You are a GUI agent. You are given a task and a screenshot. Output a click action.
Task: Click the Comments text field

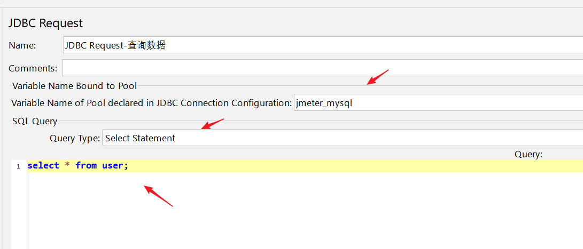(x=321, y=68)
